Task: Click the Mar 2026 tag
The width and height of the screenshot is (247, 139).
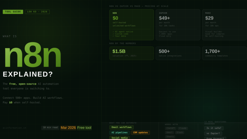Action: (68, 128)
